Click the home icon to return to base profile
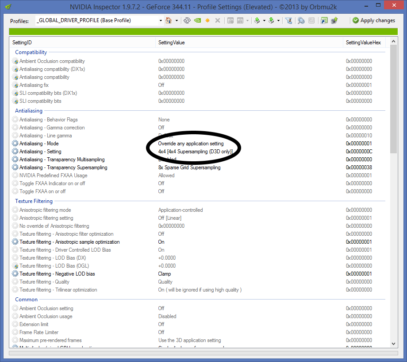This screenshot has width=407, height=362. coord(169,20)
